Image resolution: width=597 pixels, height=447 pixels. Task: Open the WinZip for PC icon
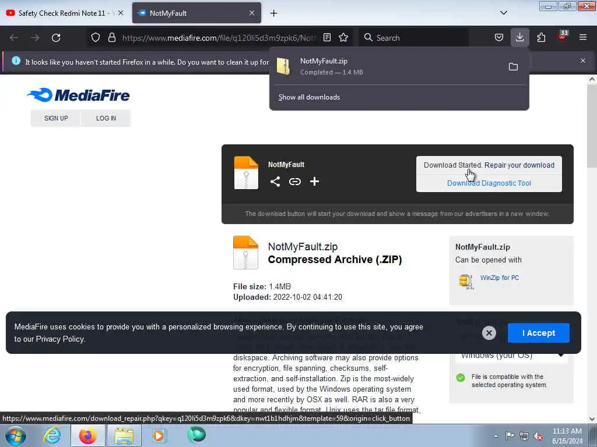point(466,282)
